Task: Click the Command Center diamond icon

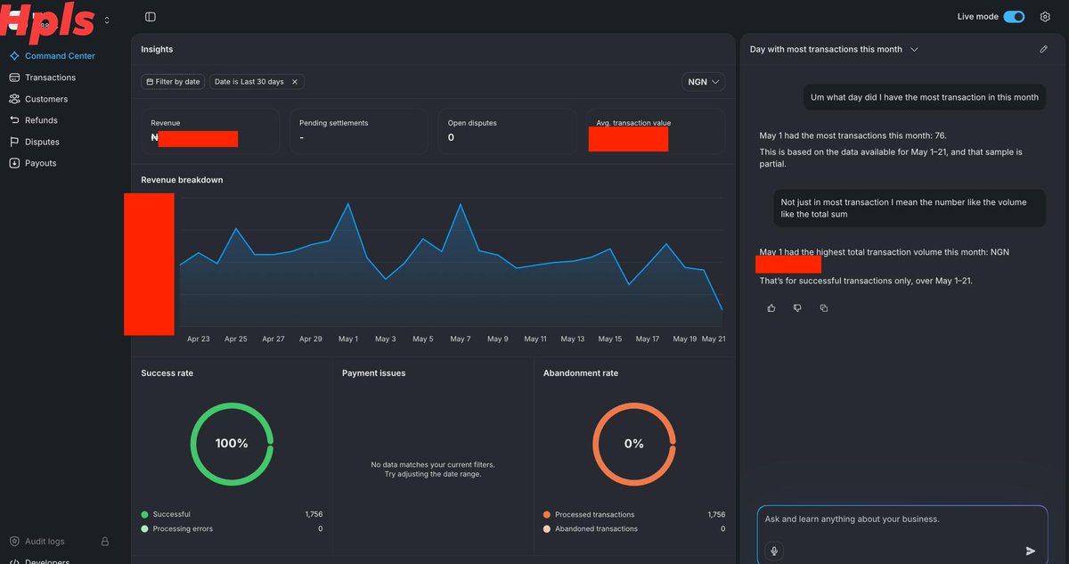Action: tap(14, 56)
